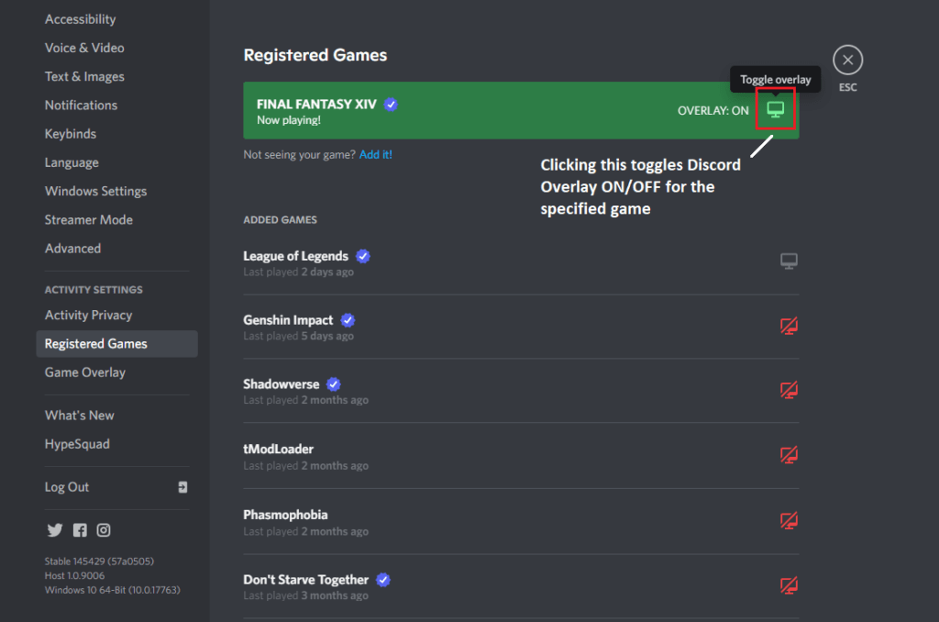Open Discord's Facebook page icon
939x622 pixels.
click(x=80, y=530)
